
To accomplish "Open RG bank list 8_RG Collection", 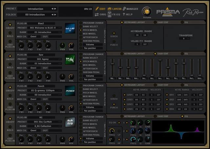I will 45,126.
